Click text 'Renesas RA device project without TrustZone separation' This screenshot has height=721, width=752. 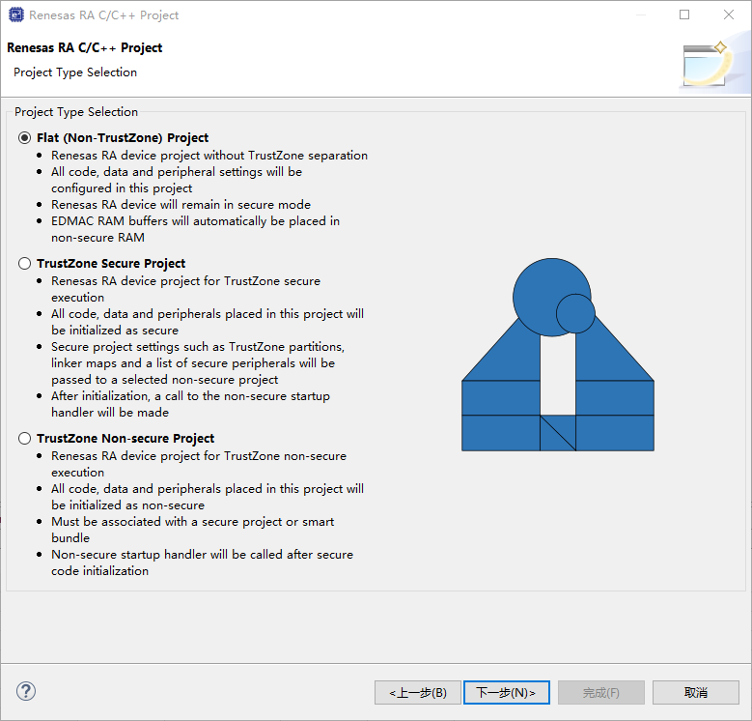[209, 156]
